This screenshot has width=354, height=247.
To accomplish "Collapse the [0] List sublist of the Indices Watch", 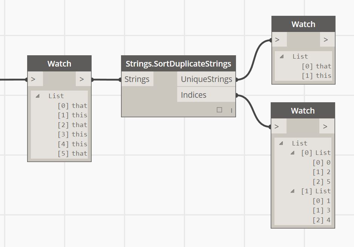I will (293, 153).
